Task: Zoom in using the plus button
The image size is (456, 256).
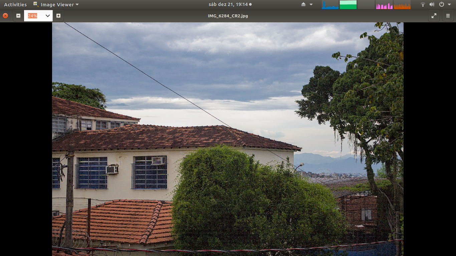Action: (58, 16)
